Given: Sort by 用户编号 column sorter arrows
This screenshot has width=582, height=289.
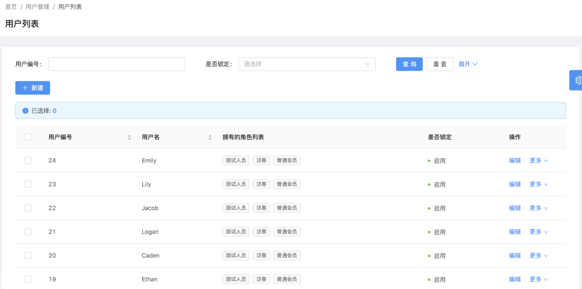Looking at the screenshot, I should pyautogui.click(x=129, y=137).
